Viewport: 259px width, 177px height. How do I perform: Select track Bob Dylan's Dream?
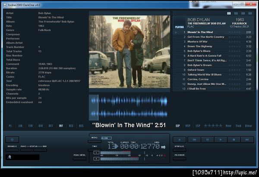pyautogui.click(x=213, y=65)
